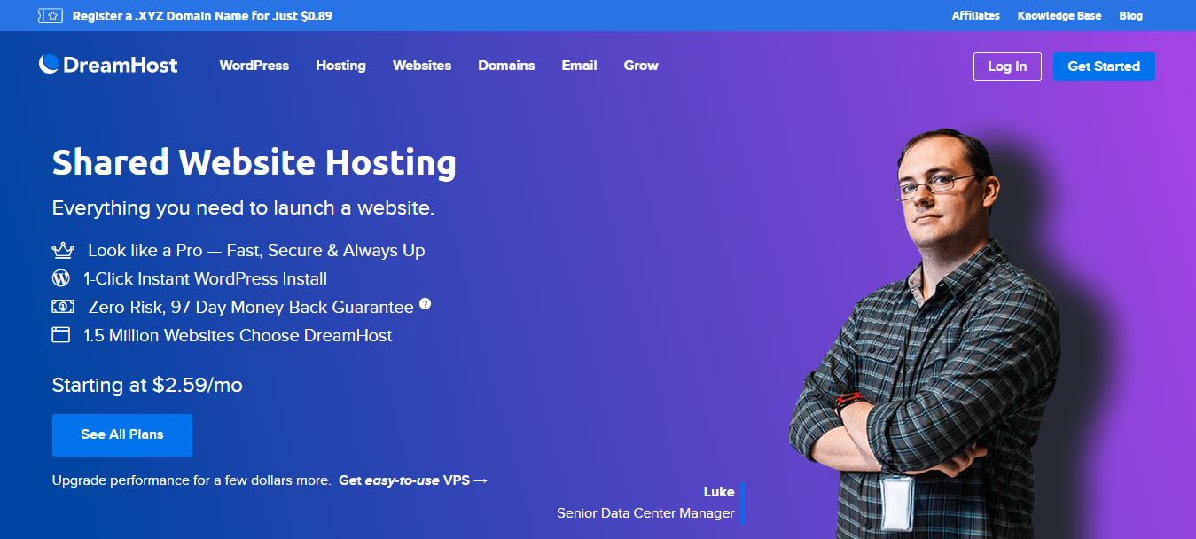1196x539 pixels.
Task: Click the Get easy-to-use VPS link
Action: point(412,480)
